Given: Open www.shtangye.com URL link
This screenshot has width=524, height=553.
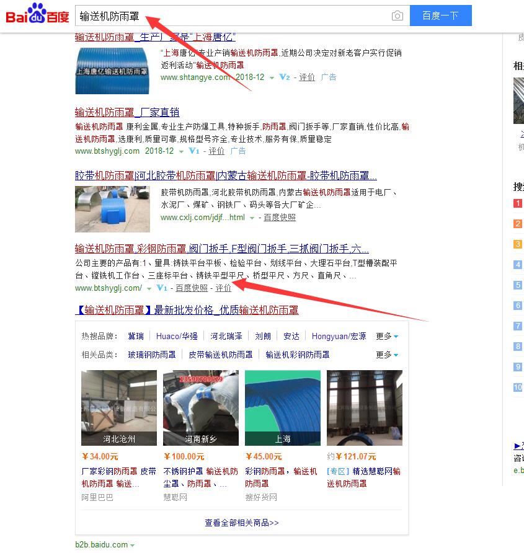Looking at the screenshot, I should 195,77.
